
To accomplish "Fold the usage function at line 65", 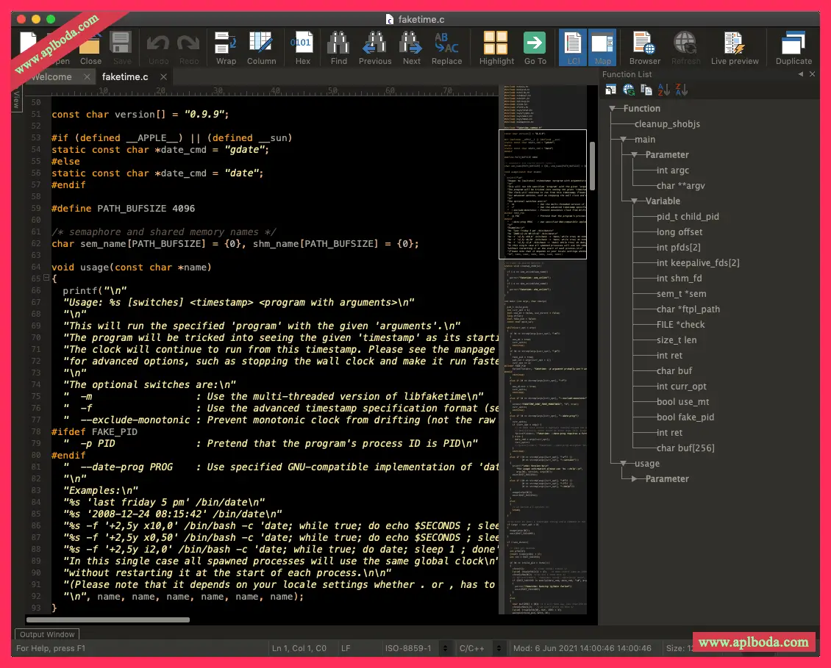I will (x=46, y=278).
